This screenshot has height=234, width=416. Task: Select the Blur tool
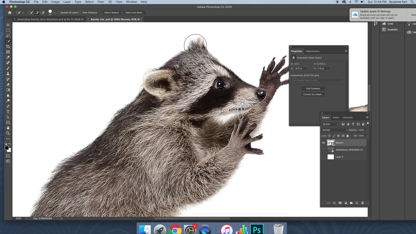point(8,96)
